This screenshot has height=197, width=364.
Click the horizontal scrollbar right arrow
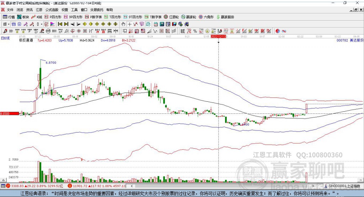[x=313, y=186]
